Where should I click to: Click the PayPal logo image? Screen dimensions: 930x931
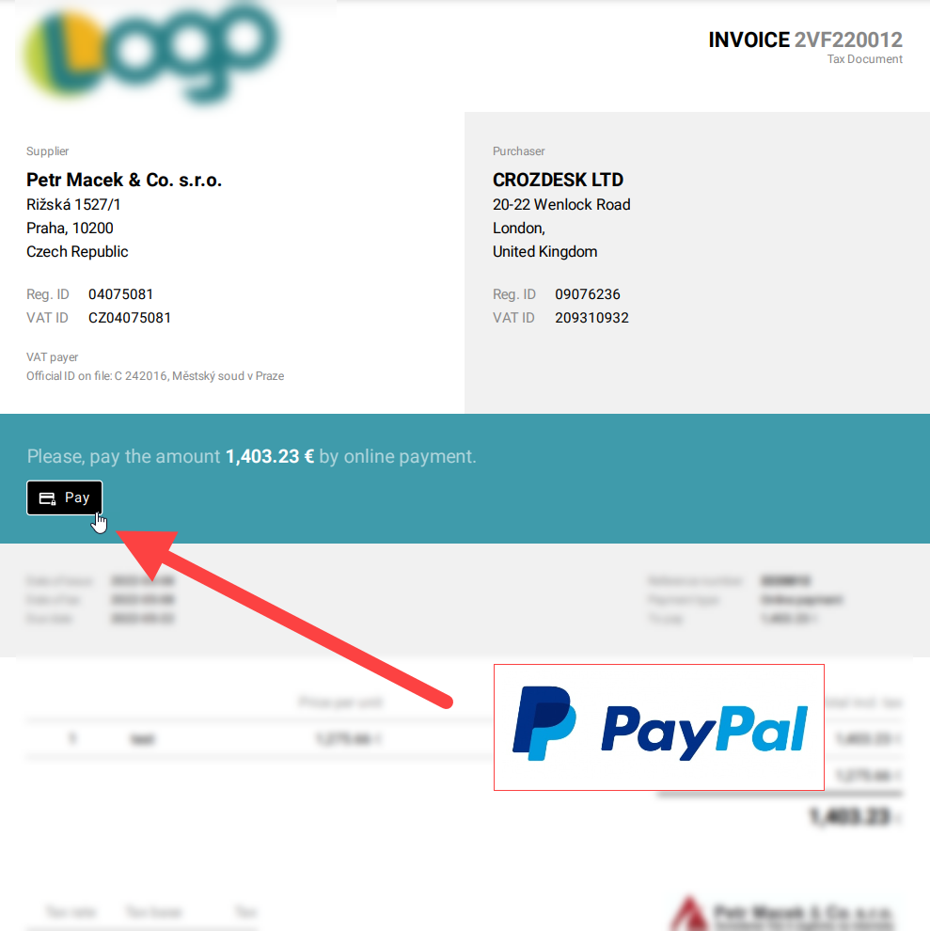[x=658, y=727]
